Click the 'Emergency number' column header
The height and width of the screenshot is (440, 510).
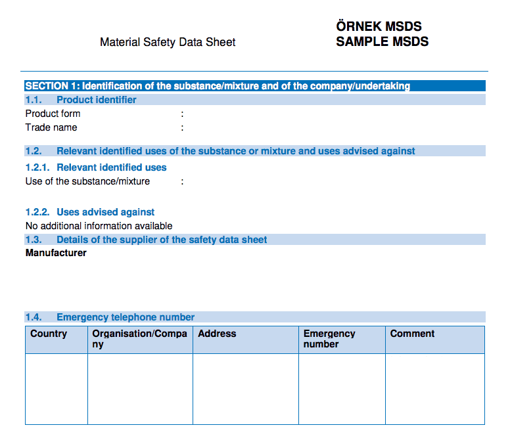point(342,340)
